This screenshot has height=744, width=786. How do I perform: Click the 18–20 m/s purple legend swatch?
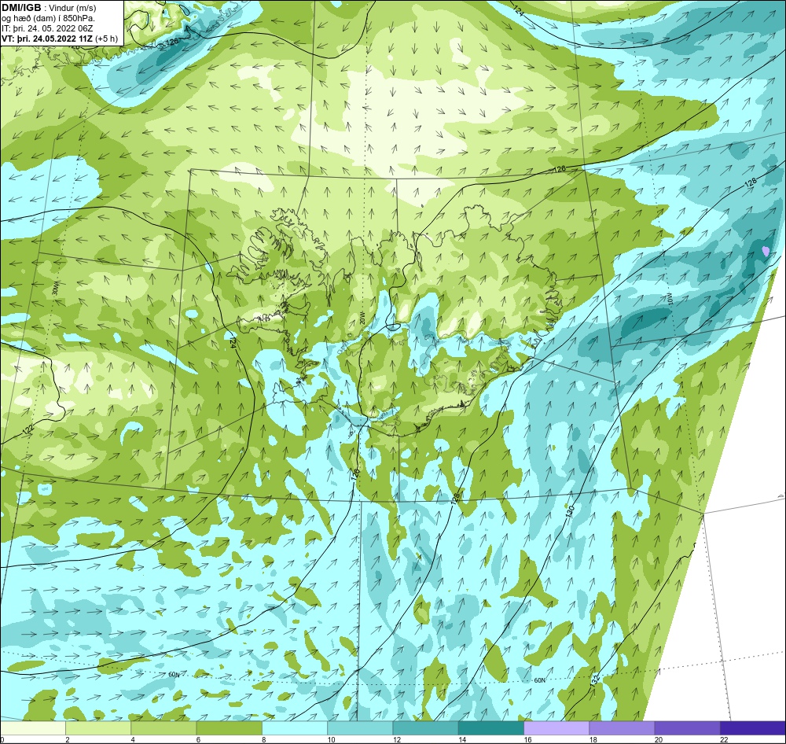click(622, 727)
